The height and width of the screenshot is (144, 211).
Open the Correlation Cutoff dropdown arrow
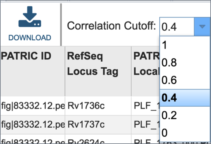pyautogui.click(x=202, y=26)
